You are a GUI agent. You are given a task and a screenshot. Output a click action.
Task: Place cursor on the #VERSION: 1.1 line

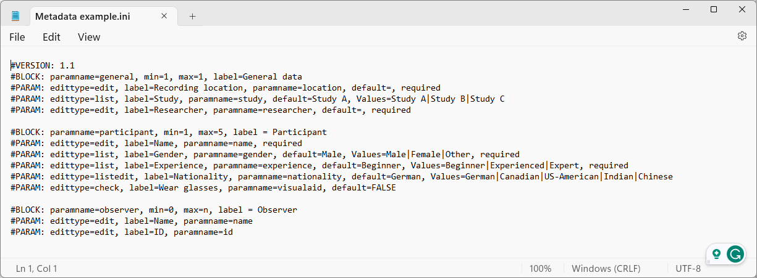43,65
